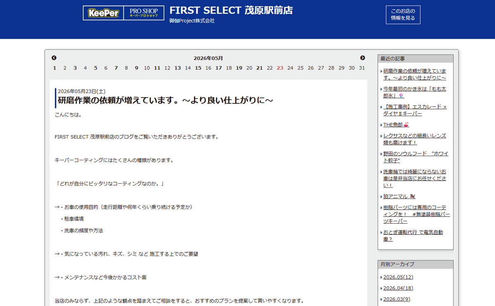Click day 2 in calendar row
This screenshot has height=306, width=495.
65,68
